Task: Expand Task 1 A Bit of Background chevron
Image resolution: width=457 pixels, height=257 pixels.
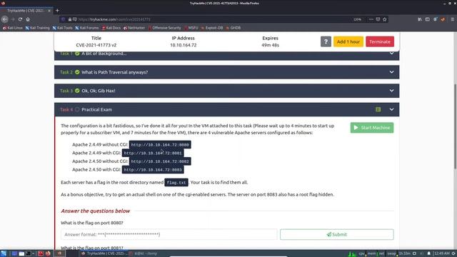Action: coord(391,54)
